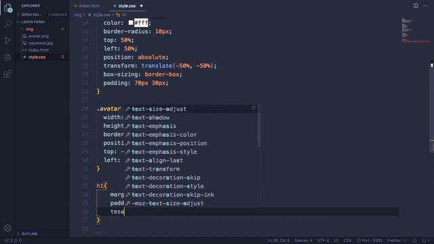Select the text-emphasis-color suggestion

[191, 135]
